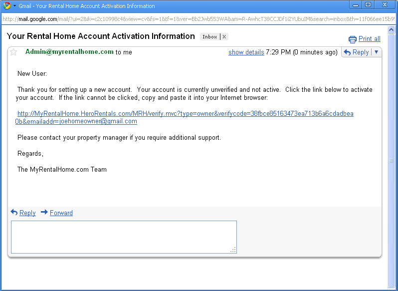
Task: Click the email subject heading
Action: tap(101, 36)
